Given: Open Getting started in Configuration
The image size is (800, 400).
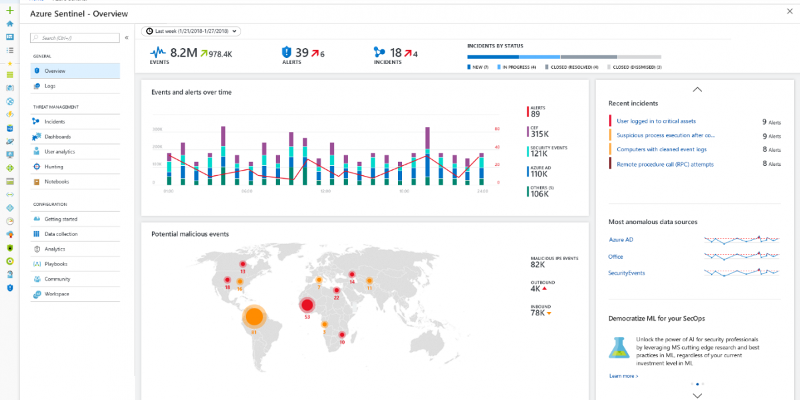Looking at the screenshot, I should tap(75, 219).
